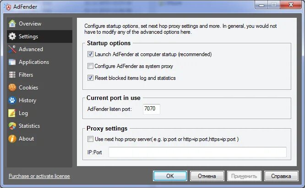This screenshot has width=305, height=188.
Task: Click the Применить apply button
Action: 244,176
